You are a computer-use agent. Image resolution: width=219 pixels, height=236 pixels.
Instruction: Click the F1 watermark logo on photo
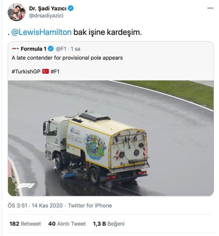25,186
